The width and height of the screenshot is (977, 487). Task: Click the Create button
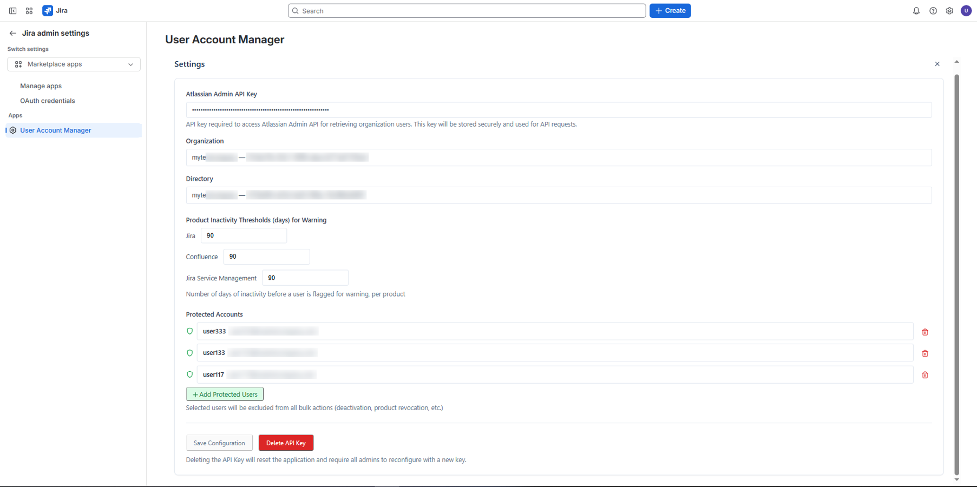(x=670, y=11)
